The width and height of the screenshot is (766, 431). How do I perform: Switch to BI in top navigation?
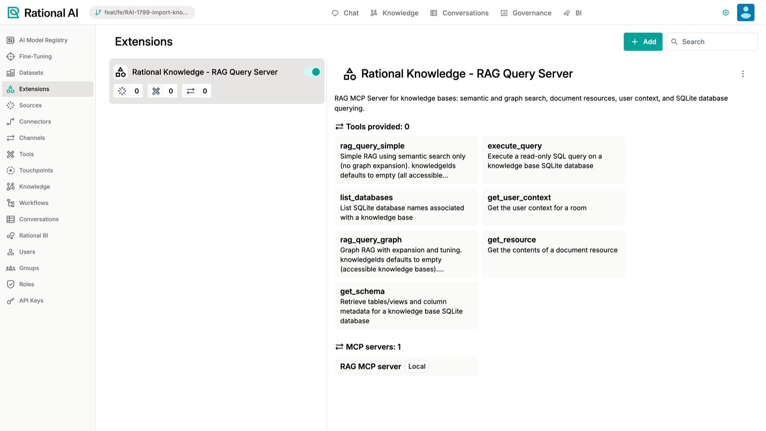573,13
